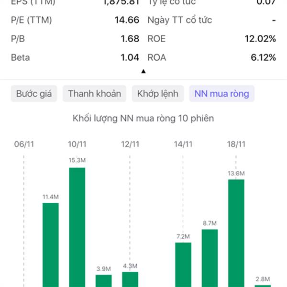Select the Beta row label

[x=20, y=57]
